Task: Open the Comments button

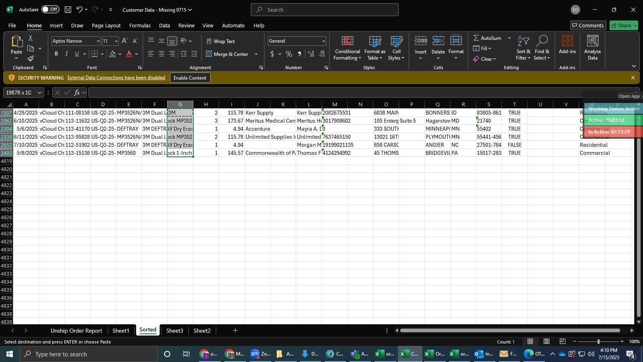Action: 588,25
